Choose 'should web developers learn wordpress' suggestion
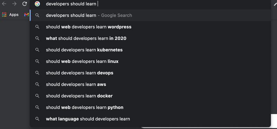This screenshot has height=129, width=277. coord(150,27)
